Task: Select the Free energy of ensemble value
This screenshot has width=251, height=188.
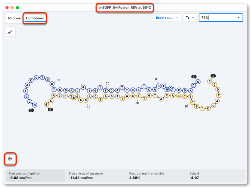Action: pos(81,178)
